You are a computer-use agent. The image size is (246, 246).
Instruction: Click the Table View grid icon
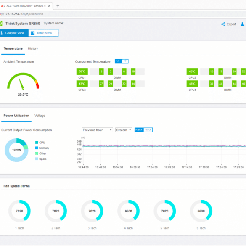tap(33, 33)
